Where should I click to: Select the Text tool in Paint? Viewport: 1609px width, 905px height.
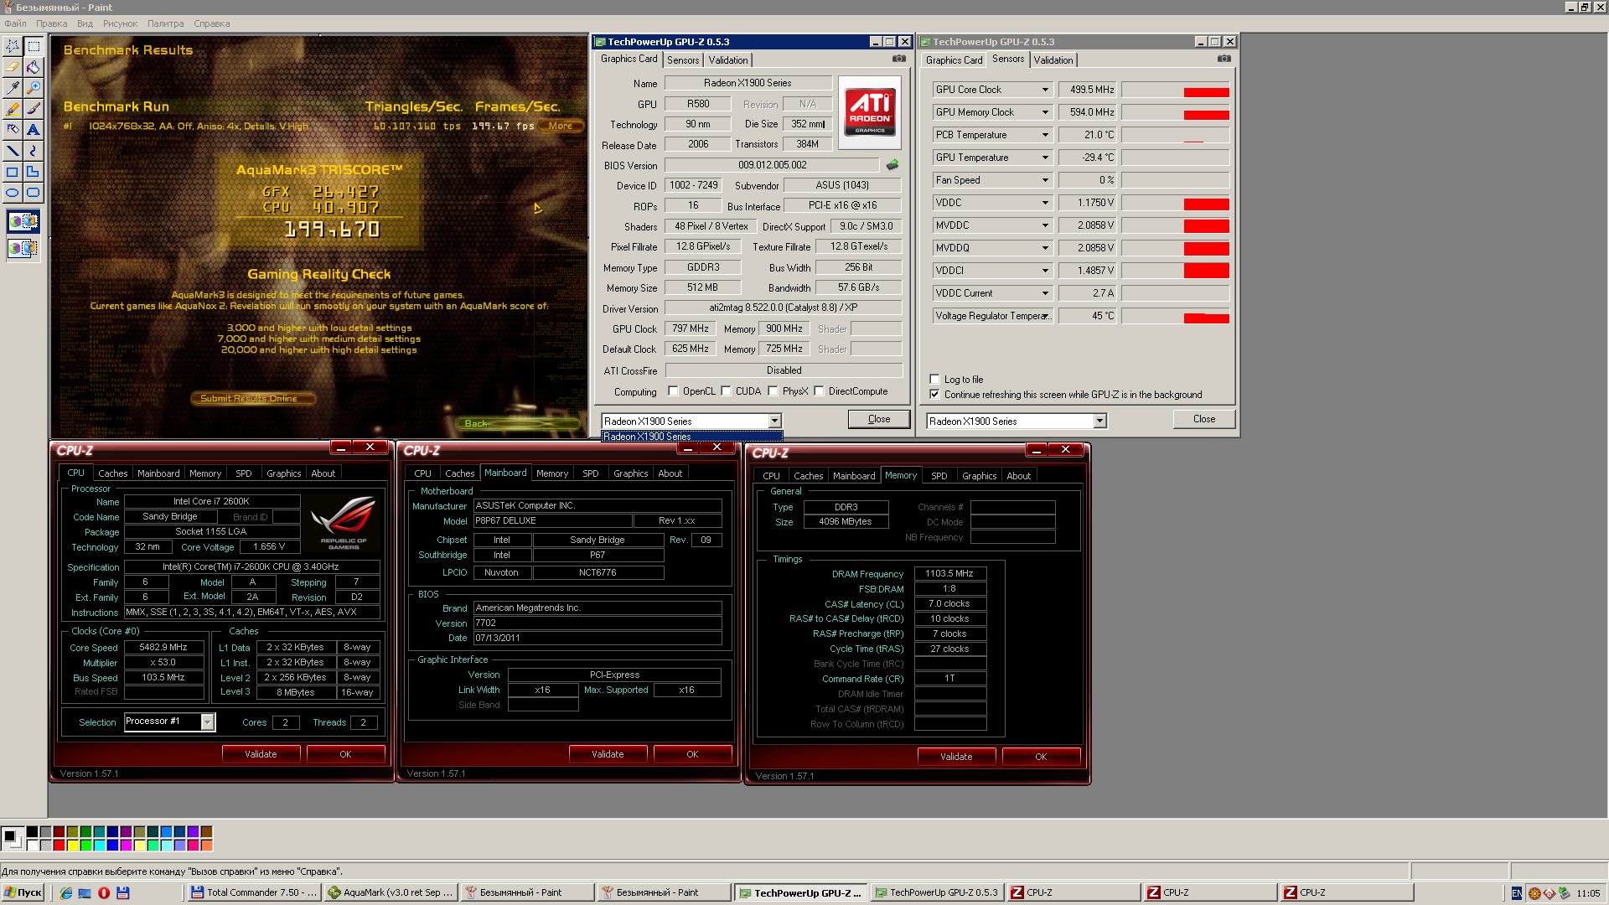click(x=34, y=129)
